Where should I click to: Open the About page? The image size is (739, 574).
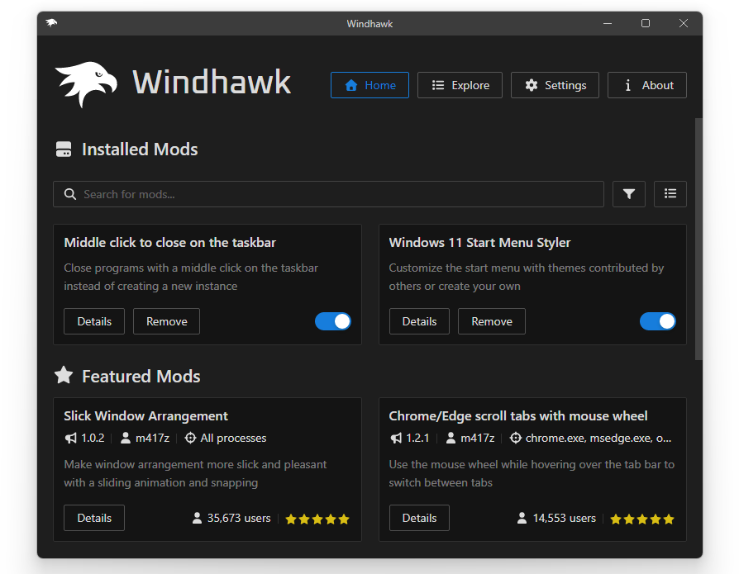point(647,85)
